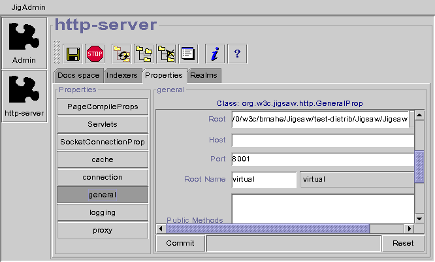435x262 pixels.
Task: Open Servlets properties
Action: 103,124
